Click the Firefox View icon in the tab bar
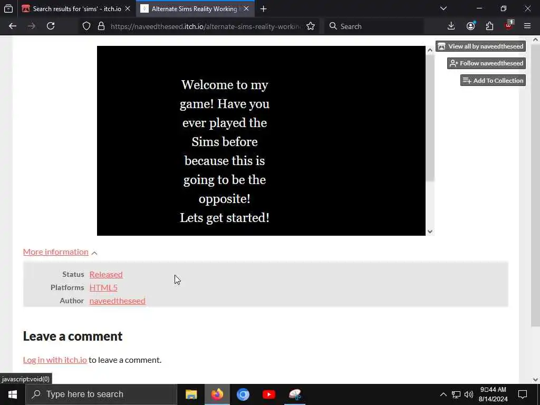540x405 pixels. 8,9
